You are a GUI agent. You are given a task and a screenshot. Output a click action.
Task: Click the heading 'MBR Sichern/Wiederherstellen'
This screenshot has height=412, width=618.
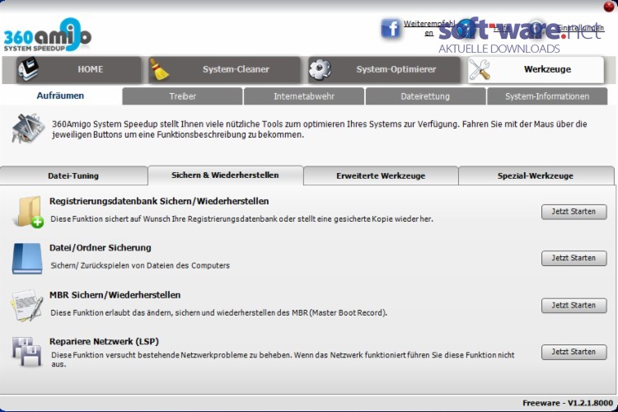point(115,295)
